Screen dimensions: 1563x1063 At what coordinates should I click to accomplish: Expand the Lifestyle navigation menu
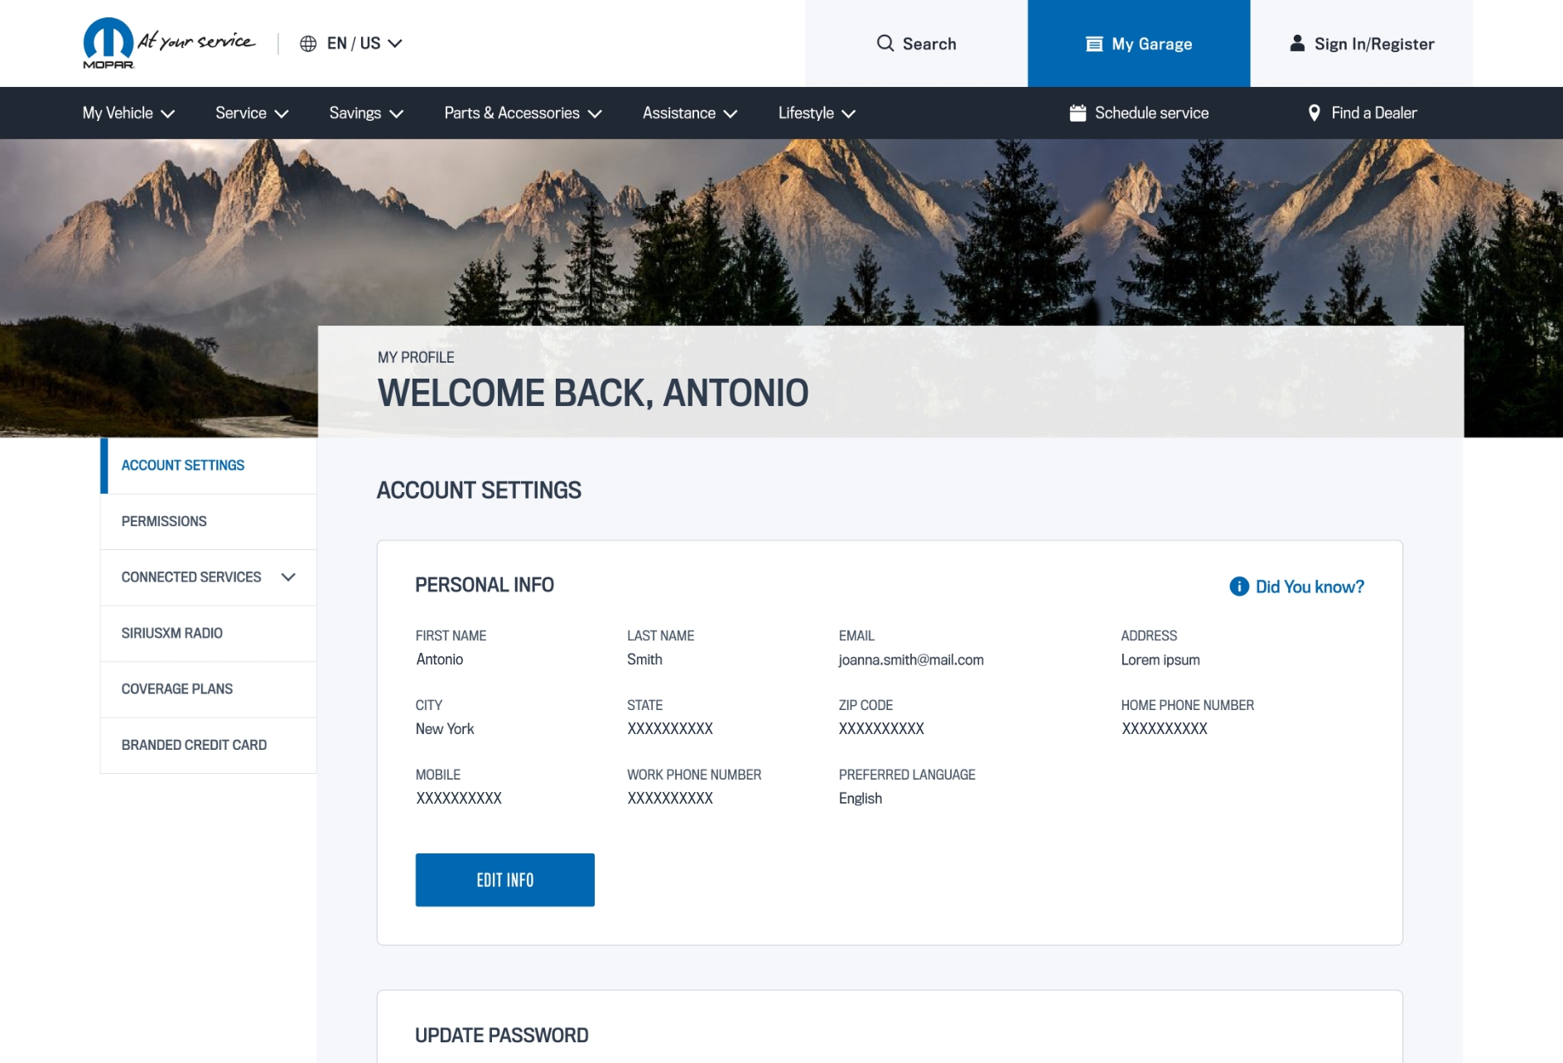[x=816, y=114]
